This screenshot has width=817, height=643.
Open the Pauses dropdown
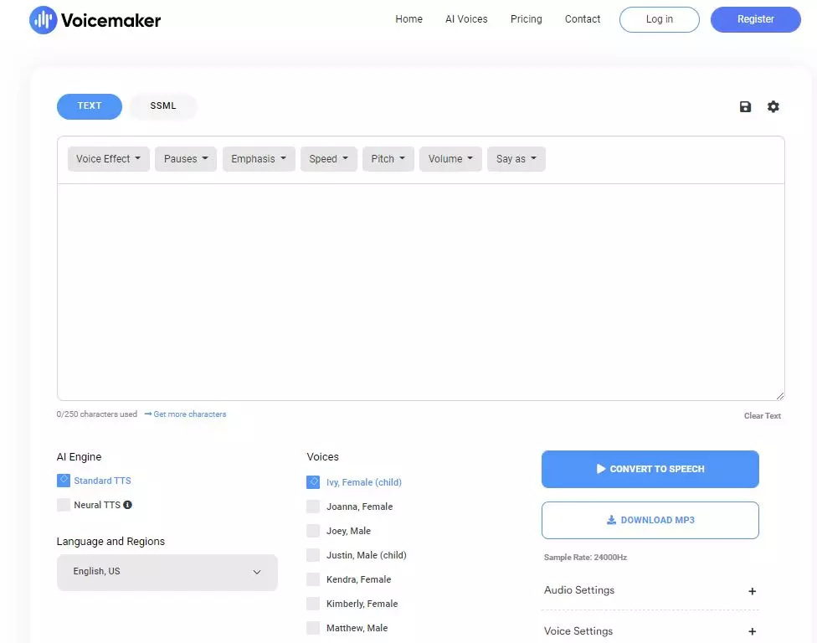[x=185, y=158]
